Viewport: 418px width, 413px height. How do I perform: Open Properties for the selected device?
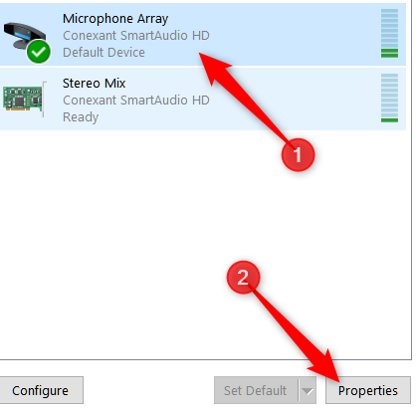pyautogui.click(x=368, y=390)
